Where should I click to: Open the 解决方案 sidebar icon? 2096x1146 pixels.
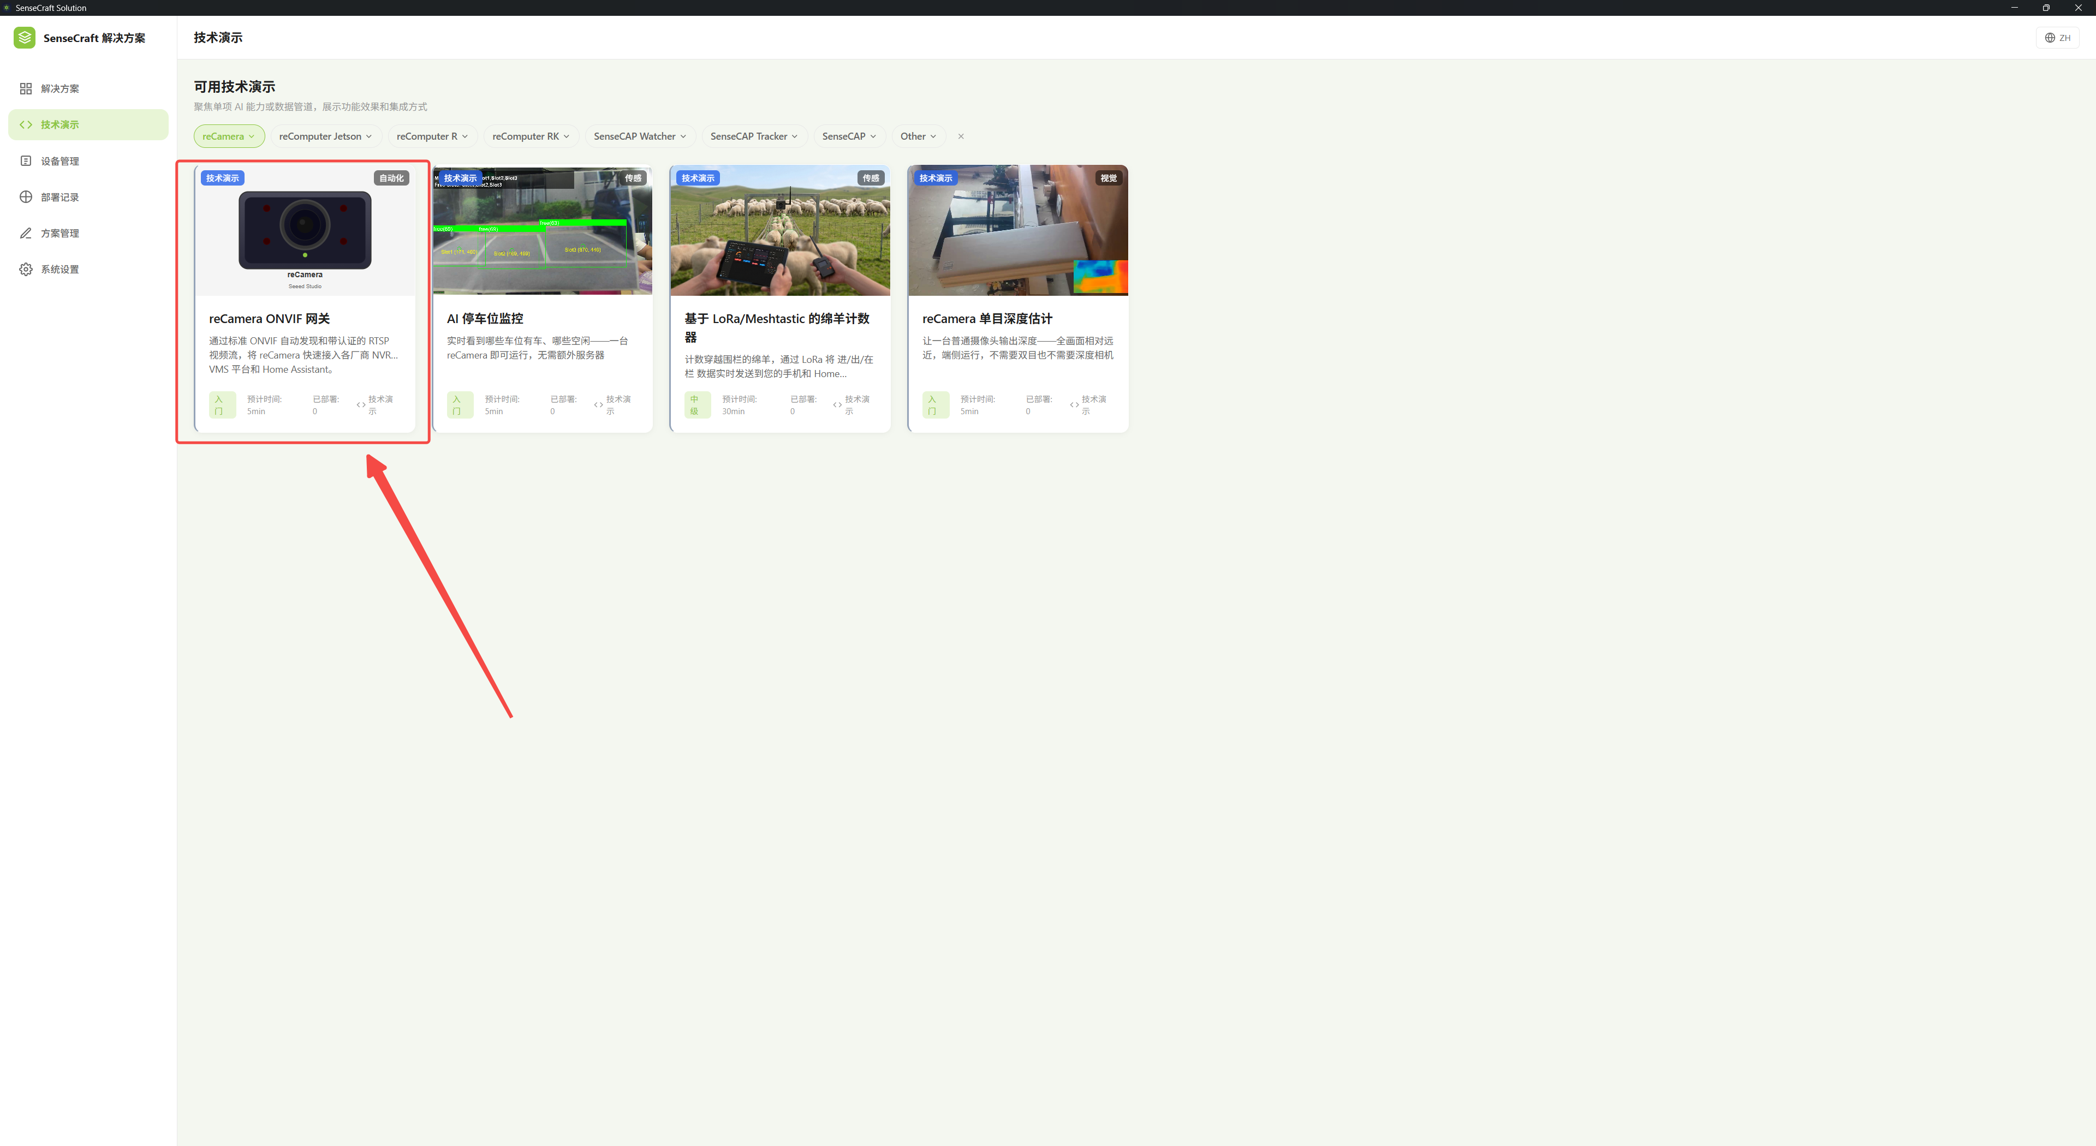coord(26,88)
